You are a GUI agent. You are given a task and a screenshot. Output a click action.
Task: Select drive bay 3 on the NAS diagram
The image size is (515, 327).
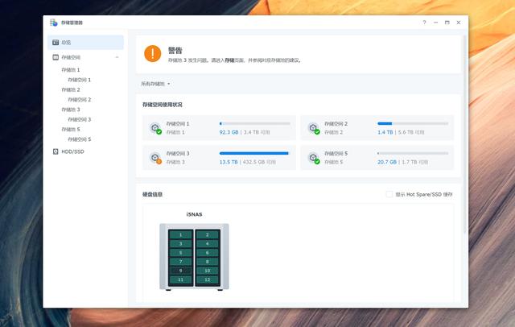pos(180,243)
